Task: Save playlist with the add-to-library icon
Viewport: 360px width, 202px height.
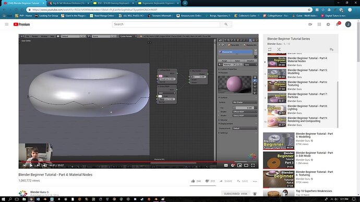Action: click(x=331, y=49)
